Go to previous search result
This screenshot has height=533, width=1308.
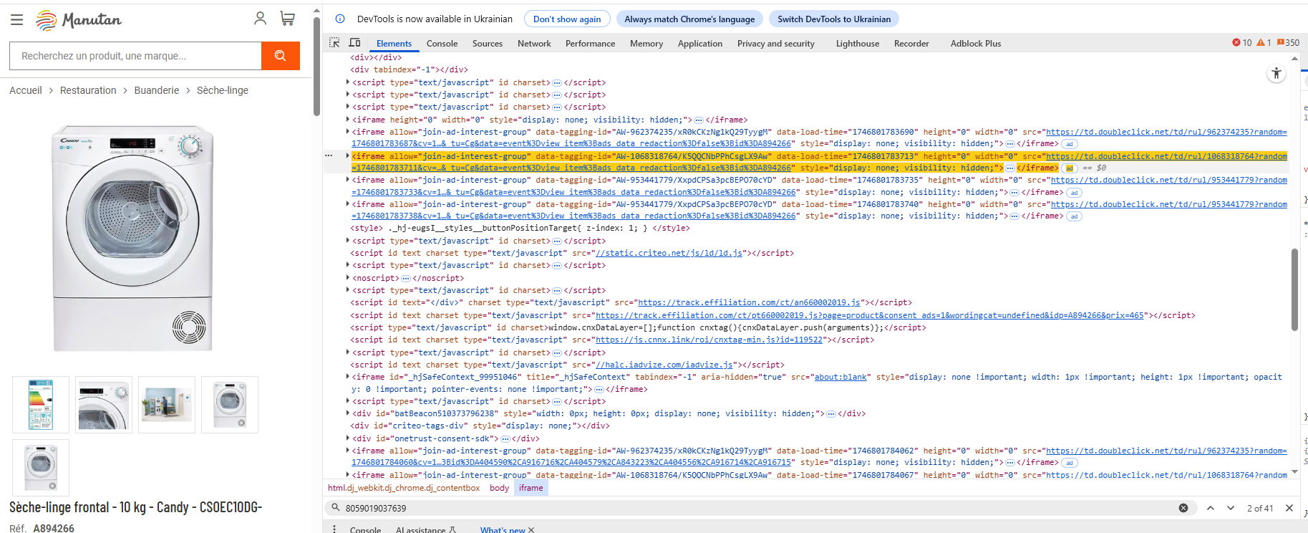tap(1211, 508)
